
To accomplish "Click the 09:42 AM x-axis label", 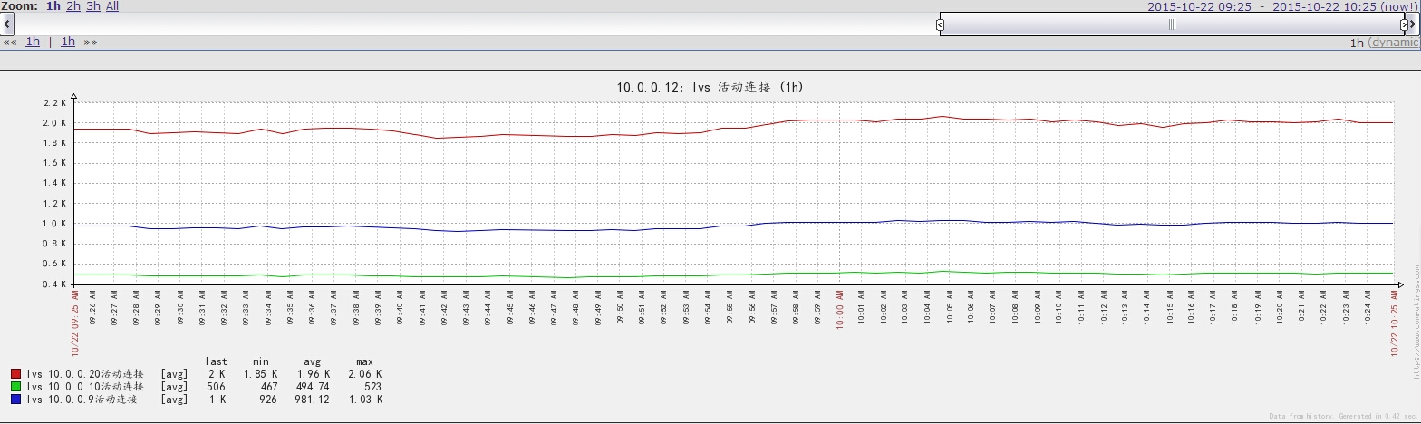I will 444,308.
